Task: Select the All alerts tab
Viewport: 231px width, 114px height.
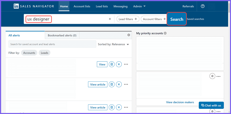Action: point(25,35)
